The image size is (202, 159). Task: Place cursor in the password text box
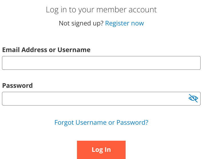(94, 99)
